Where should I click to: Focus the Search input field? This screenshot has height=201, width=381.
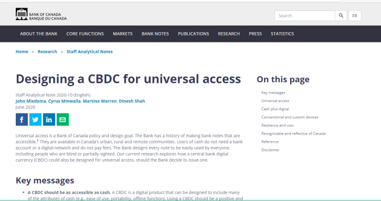(x=305, y=16)
